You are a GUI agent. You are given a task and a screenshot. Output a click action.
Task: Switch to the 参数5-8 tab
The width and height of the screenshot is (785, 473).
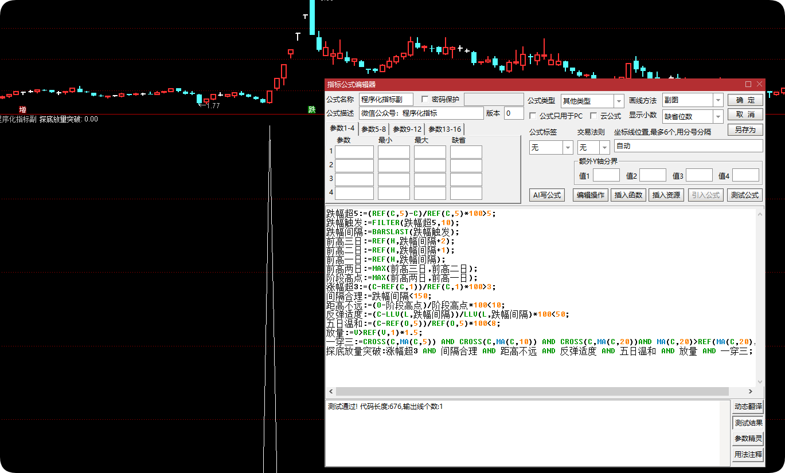(374, 129)
